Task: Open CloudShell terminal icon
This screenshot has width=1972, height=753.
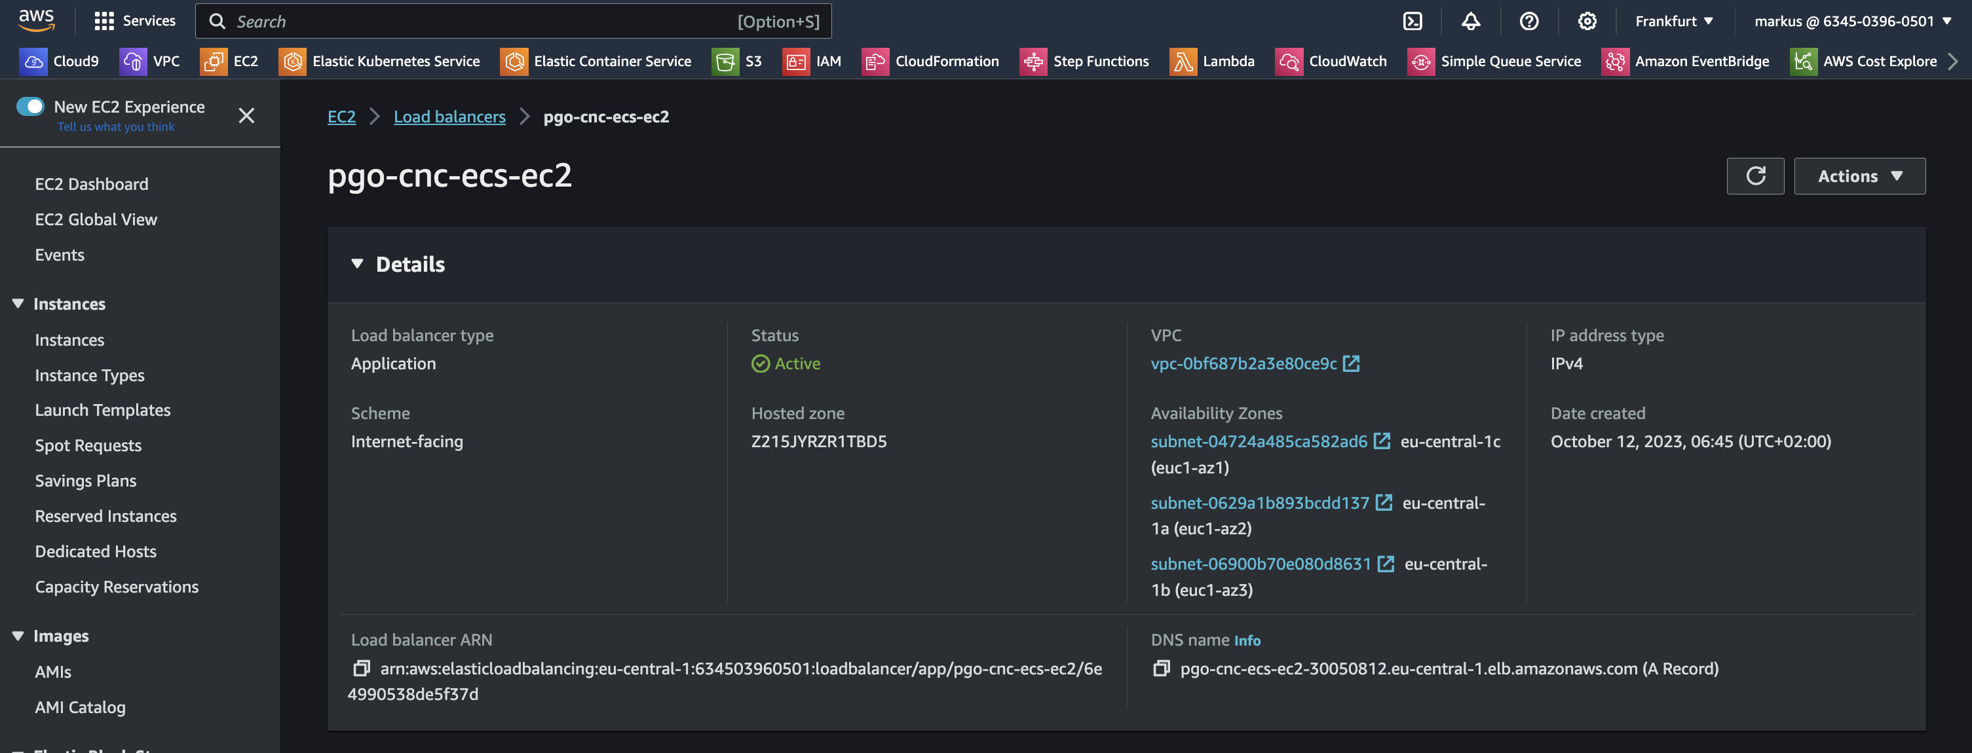Action: pyautogui.click(x=1413, y=22)
